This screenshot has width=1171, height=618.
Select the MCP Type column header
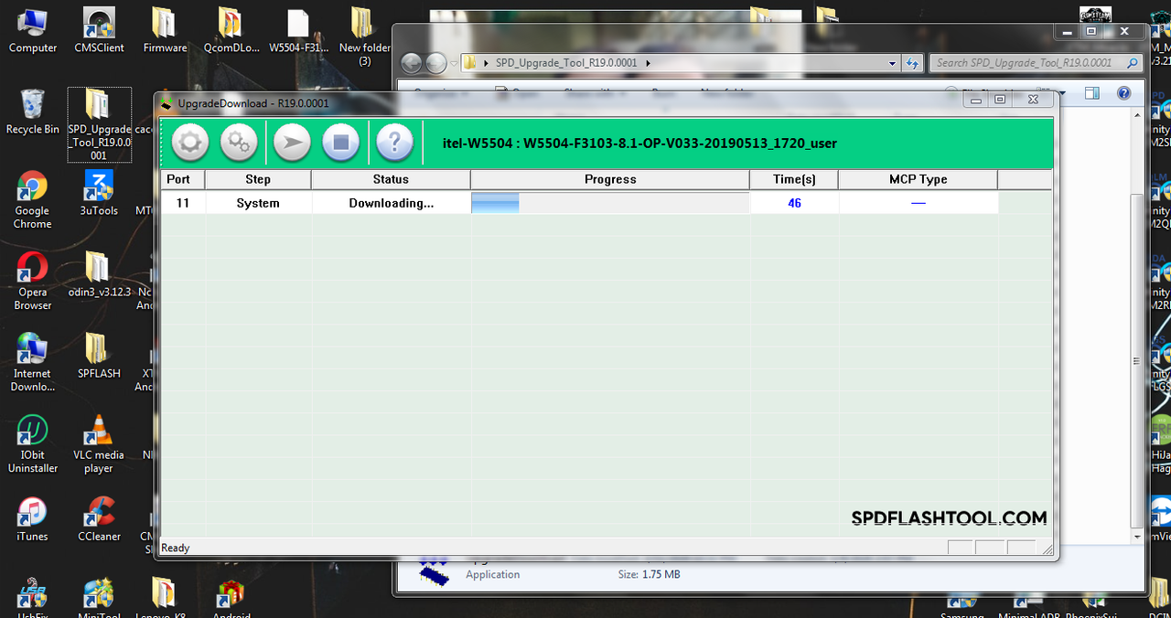point(919,179)
